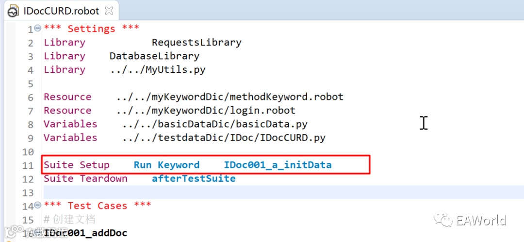Click the Run Keyword keyword
The image size is (524, 242).
[166, 165]
